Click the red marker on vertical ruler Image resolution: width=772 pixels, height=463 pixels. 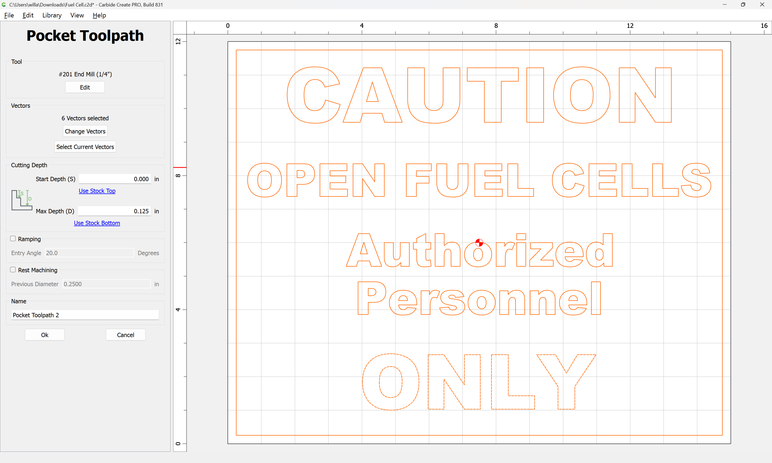point(180,167)
